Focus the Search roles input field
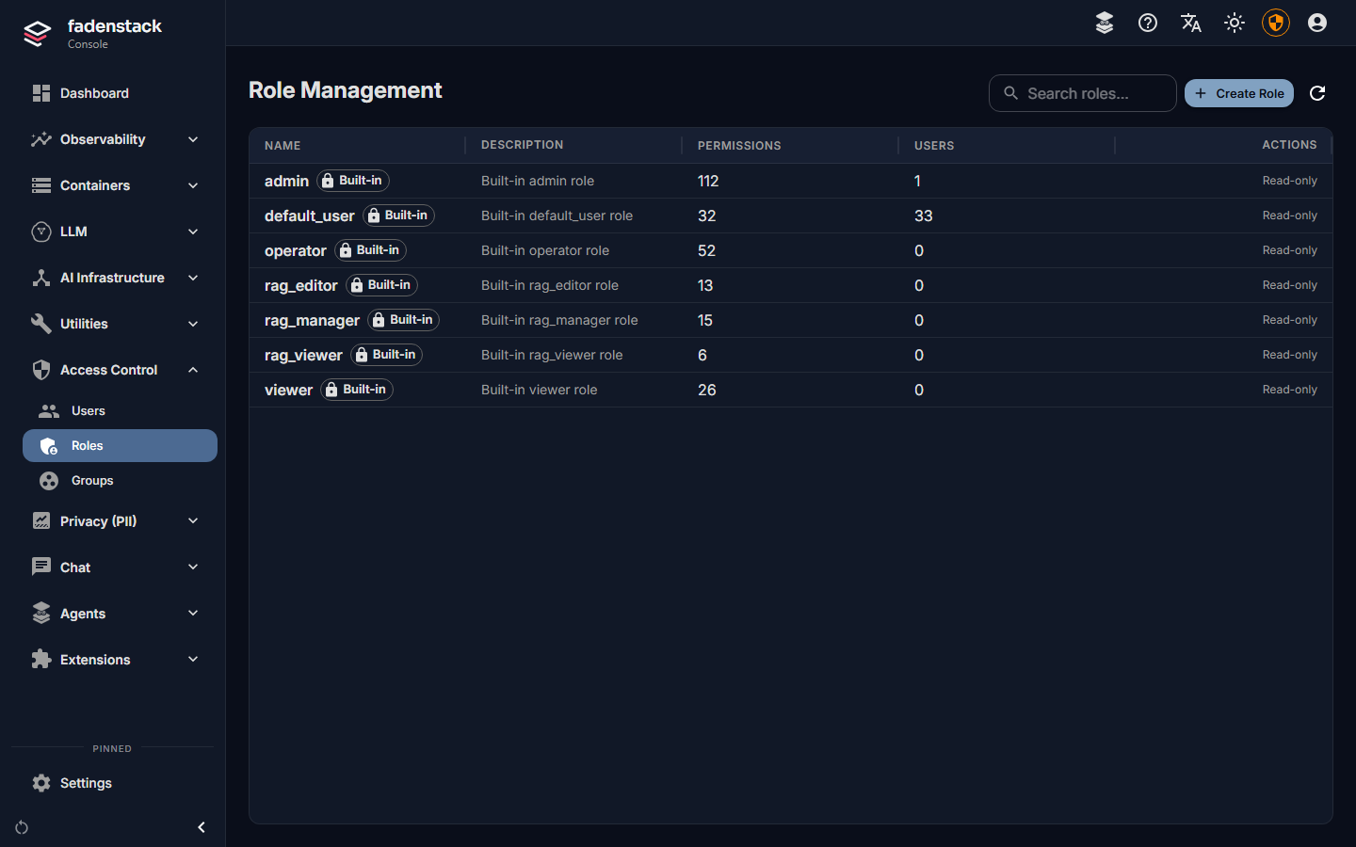This screenshot has height=847, width=1356. click(x=1083, y=93)
